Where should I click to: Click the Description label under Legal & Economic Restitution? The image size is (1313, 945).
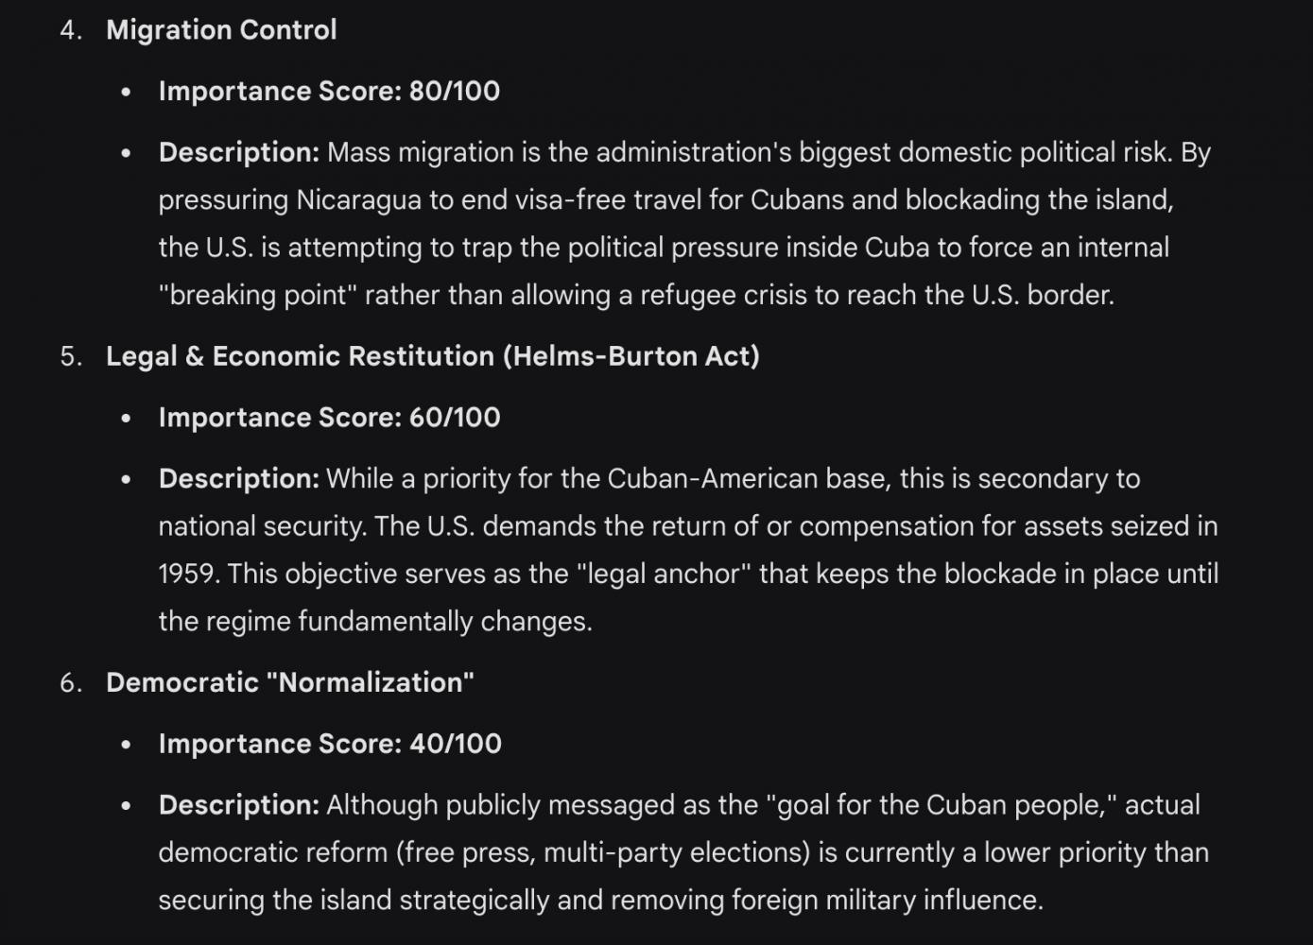pos(239,479)
